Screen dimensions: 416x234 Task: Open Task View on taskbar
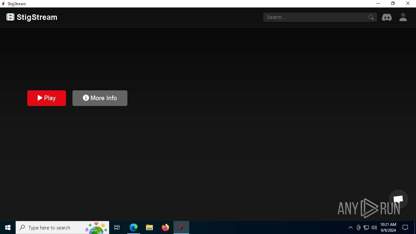click(117, 227)
